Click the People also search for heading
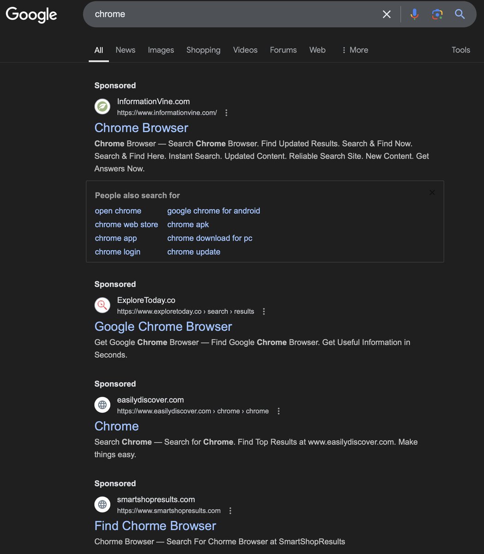The width and height of the screenshot is (484, 554). pos(137,195)
